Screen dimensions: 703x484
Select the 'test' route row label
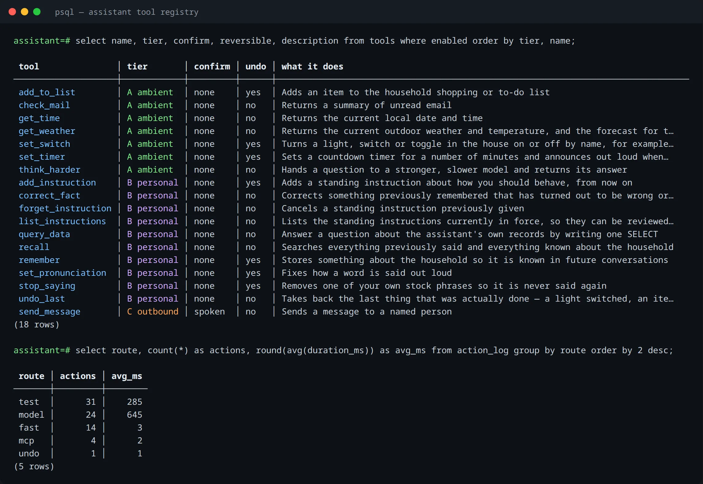(29, 402)
